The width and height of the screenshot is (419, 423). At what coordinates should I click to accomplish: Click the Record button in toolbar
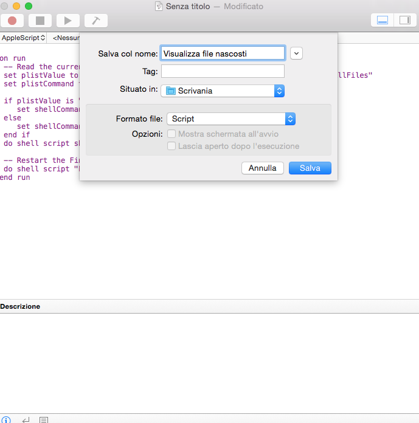coord(12,21)
